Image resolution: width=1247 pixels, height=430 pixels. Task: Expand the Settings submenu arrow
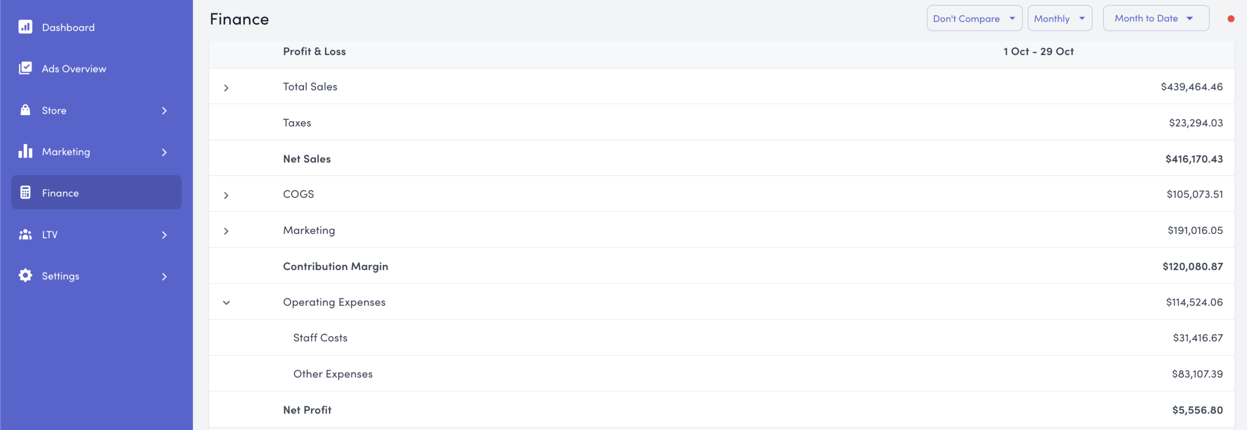coord(164,277)
